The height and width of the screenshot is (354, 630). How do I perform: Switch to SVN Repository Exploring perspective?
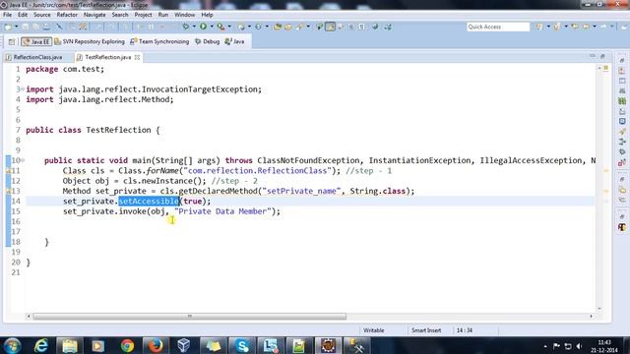point(90,41)
